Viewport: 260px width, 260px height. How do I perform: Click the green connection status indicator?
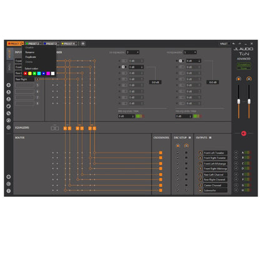(244, 66)
